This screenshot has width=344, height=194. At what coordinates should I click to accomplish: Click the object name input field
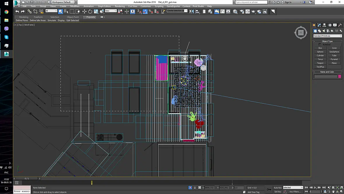click(x=325, y=76)
